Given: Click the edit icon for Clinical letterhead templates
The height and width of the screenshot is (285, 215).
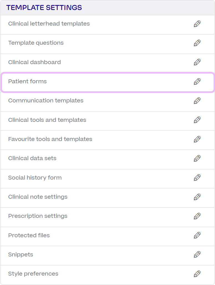Looking at the screenshot, I should [197, 24].
